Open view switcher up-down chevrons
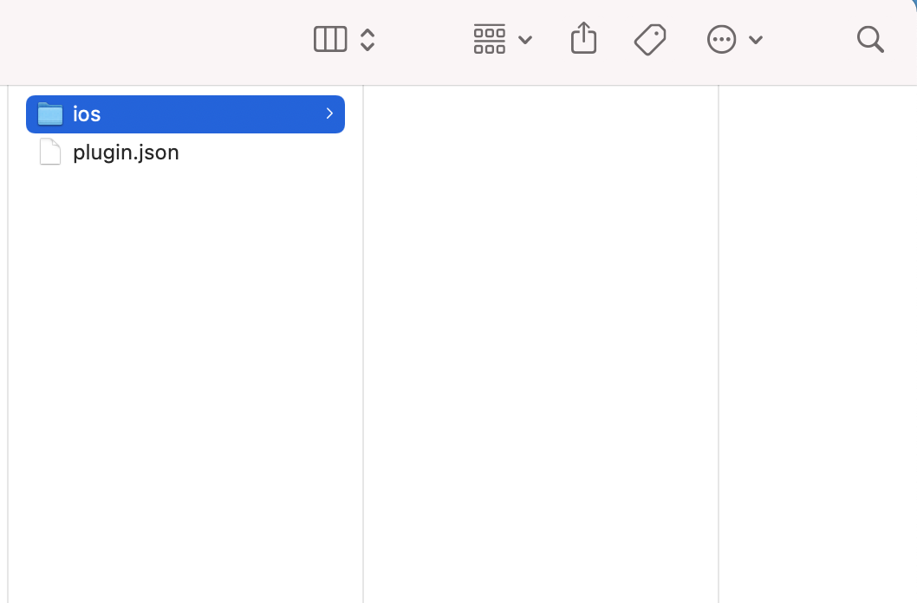This screenshot has width=917, height=603. (x=367, y=40)
